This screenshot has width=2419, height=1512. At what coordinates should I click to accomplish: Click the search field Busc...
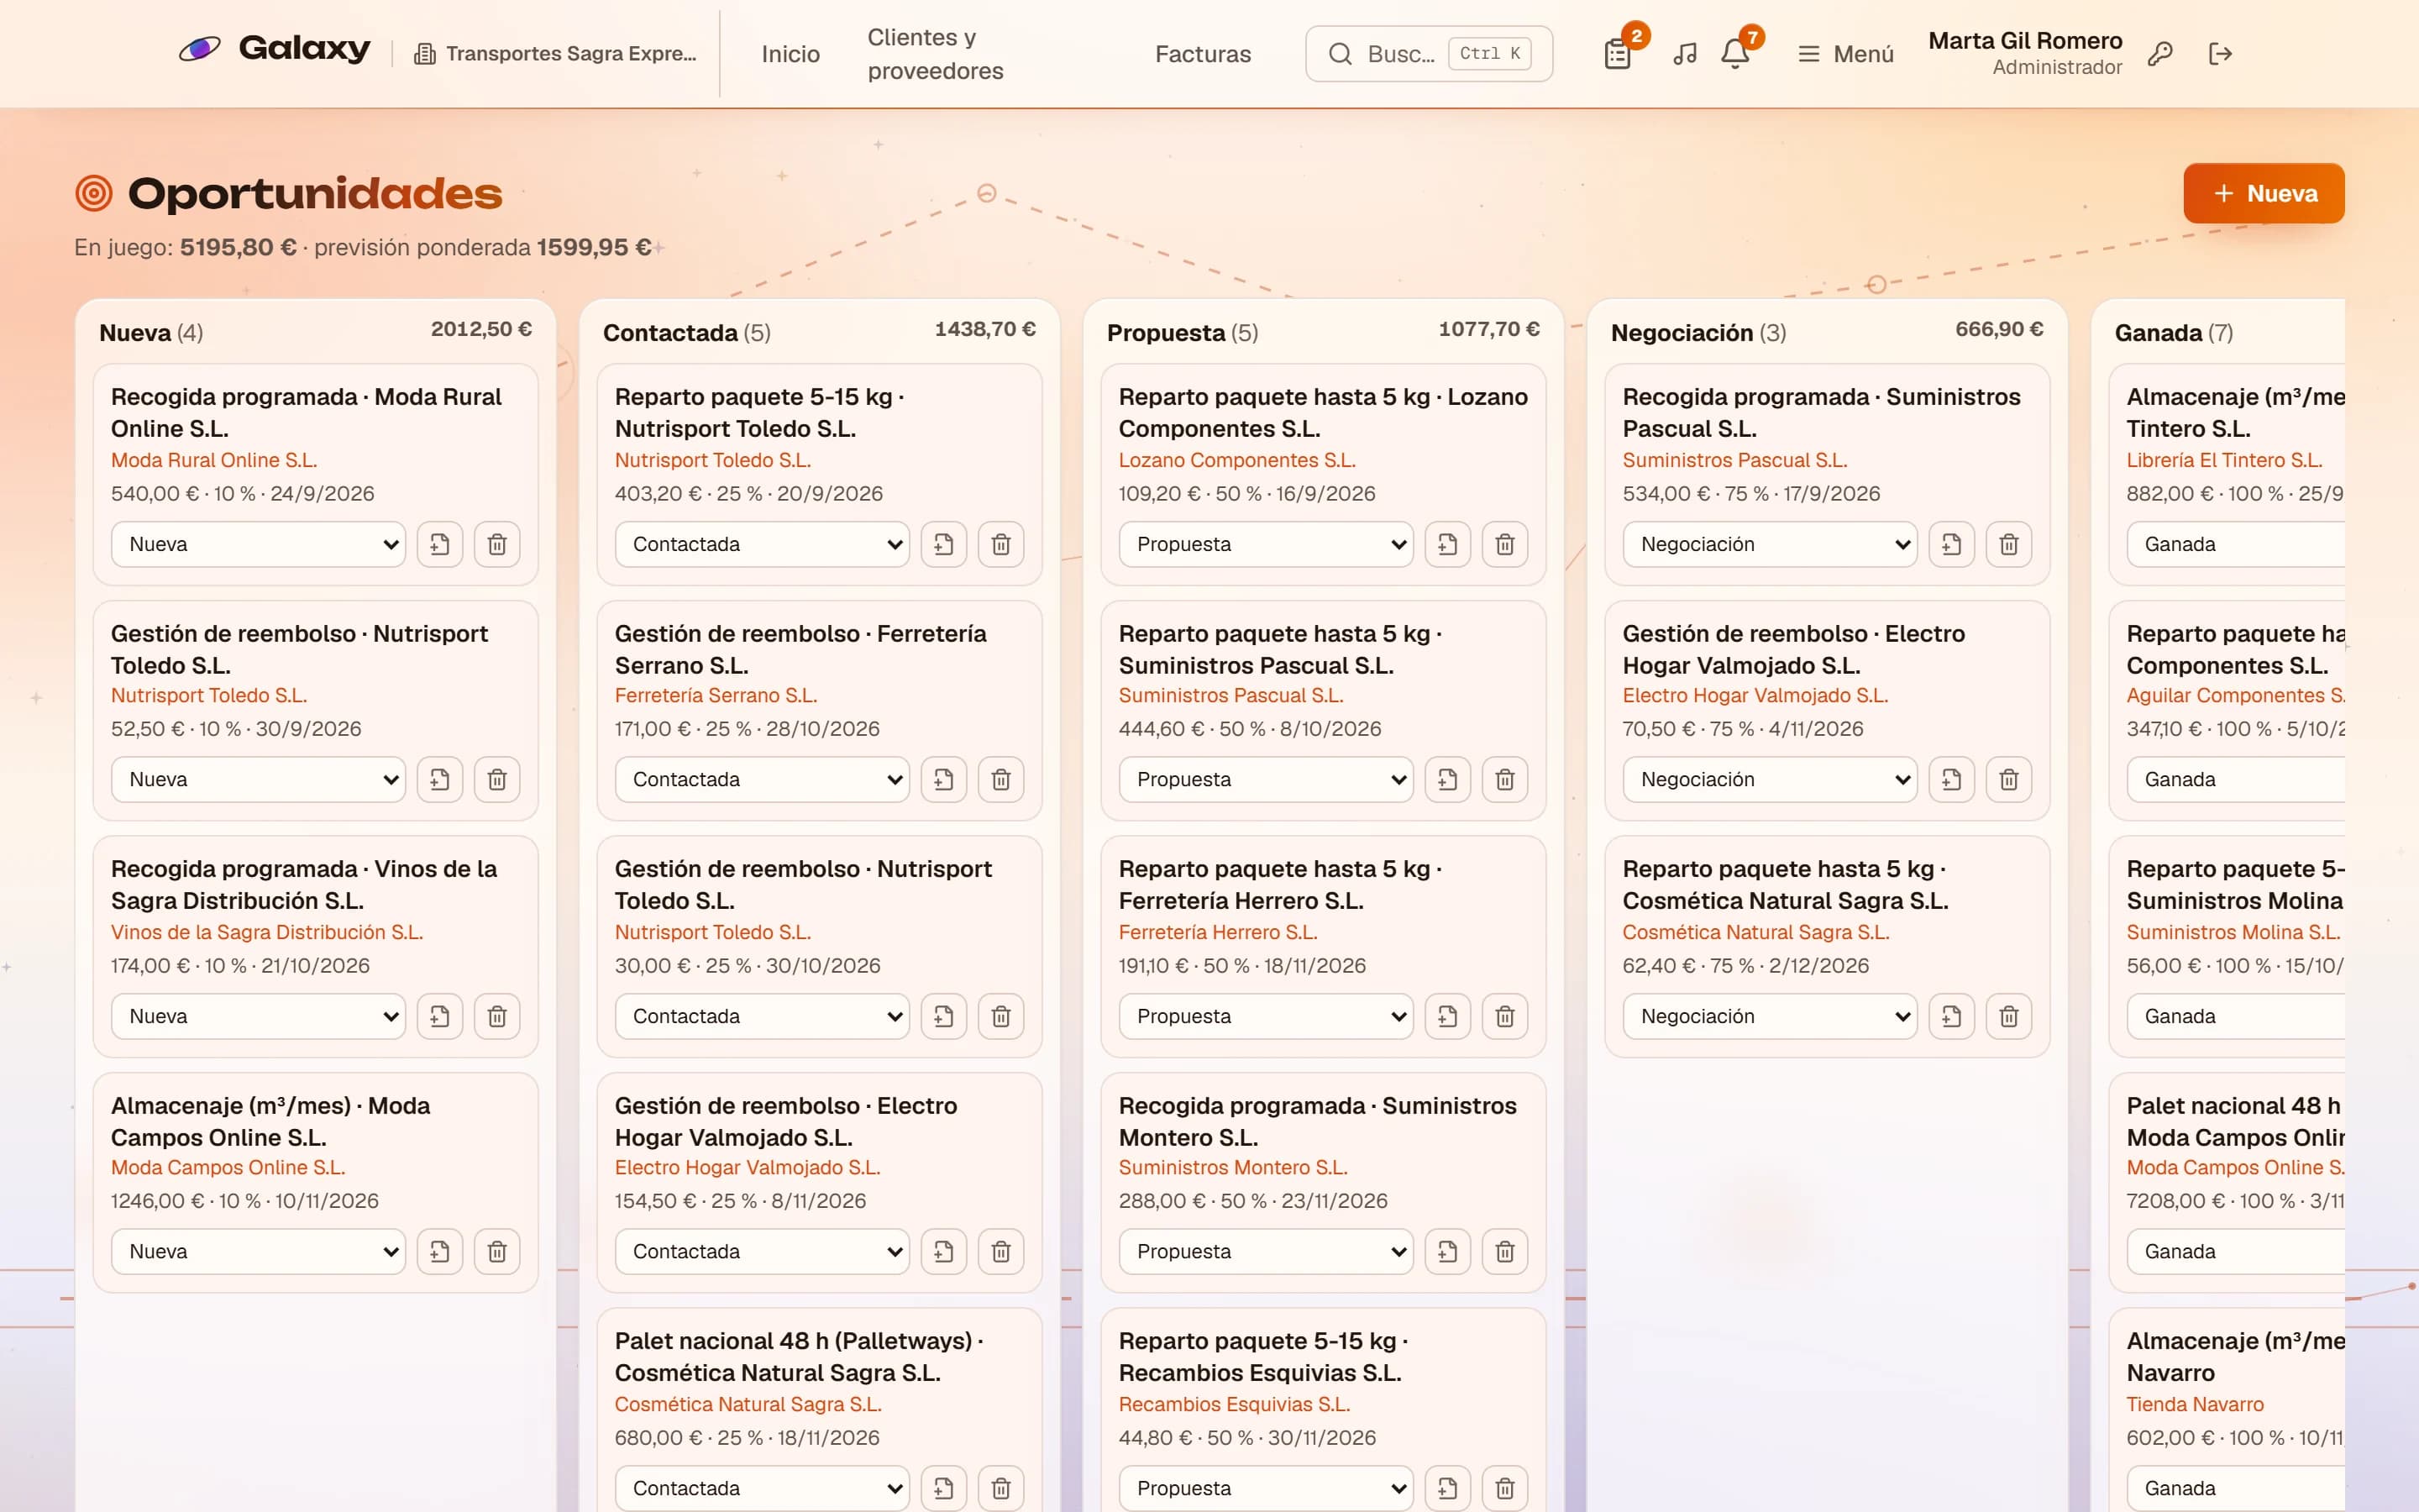click(1429, 54)
